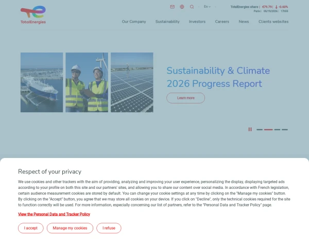
Task: Open the Careers menu
Action: [x=222, y=22]
